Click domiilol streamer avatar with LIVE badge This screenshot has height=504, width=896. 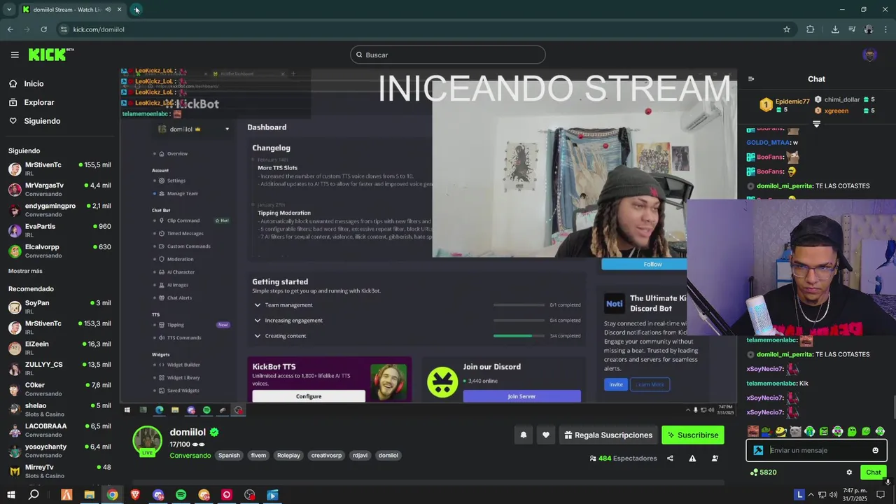pos(148,441)
